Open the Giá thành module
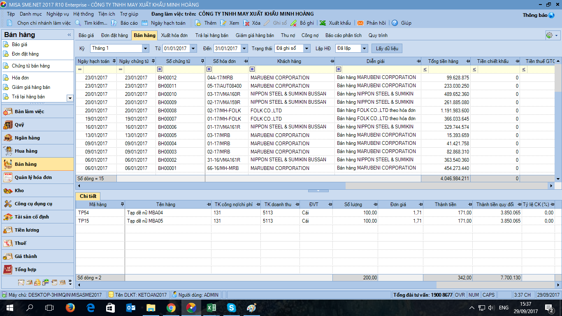 37,256
